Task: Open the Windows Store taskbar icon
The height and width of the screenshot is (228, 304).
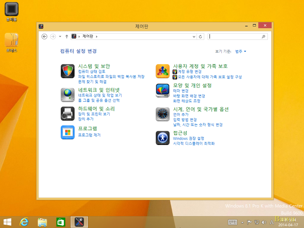Action: click(x=61, y=222)
